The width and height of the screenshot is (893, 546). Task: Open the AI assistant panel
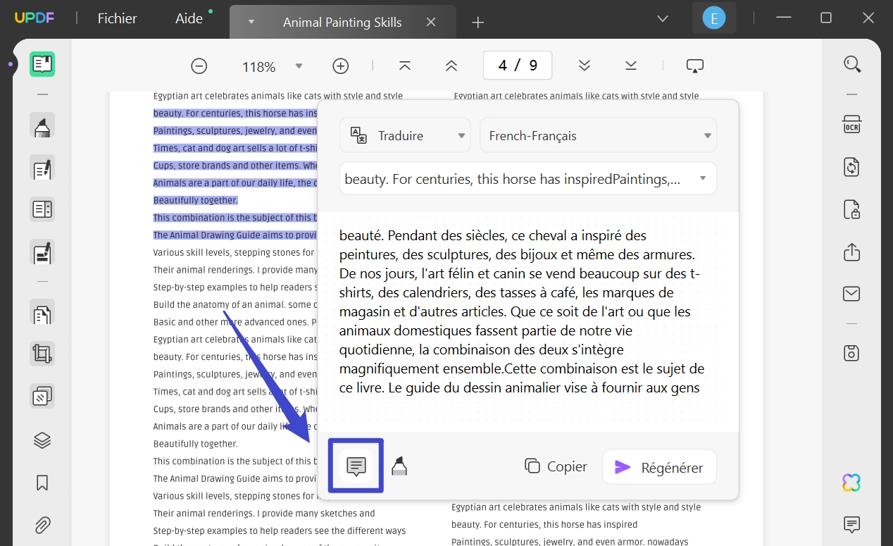point(851,483)
